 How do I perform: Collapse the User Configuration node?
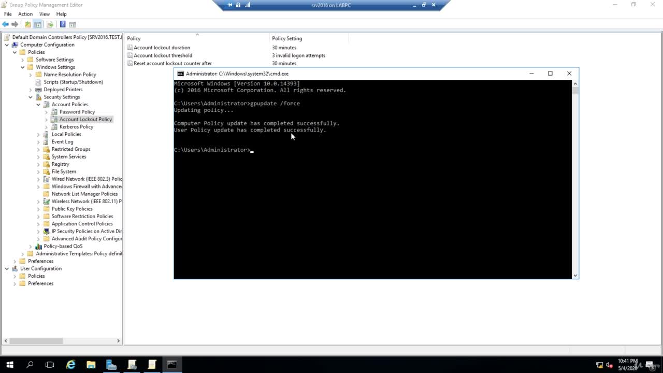point(7,268)
